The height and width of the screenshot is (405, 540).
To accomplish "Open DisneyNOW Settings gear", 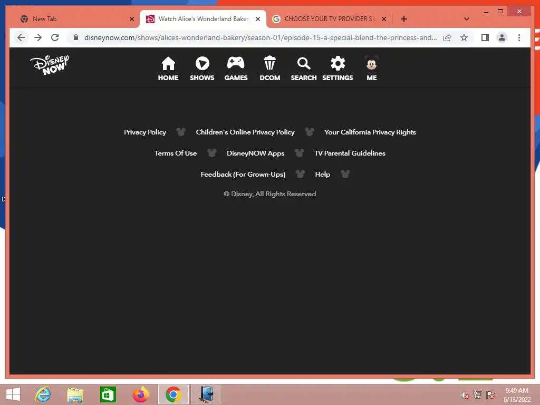I will point(337,69).
